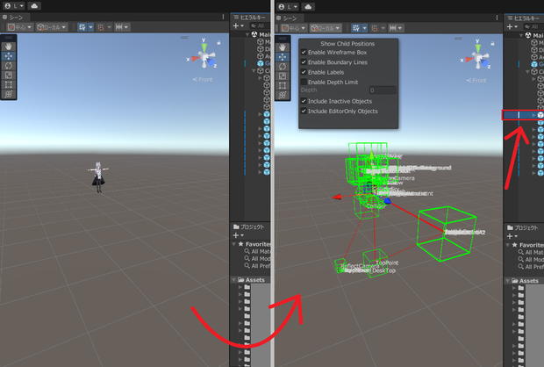Check Enable Depth Limit option
This screenshot has width=544, height=367.
(304, 82)
